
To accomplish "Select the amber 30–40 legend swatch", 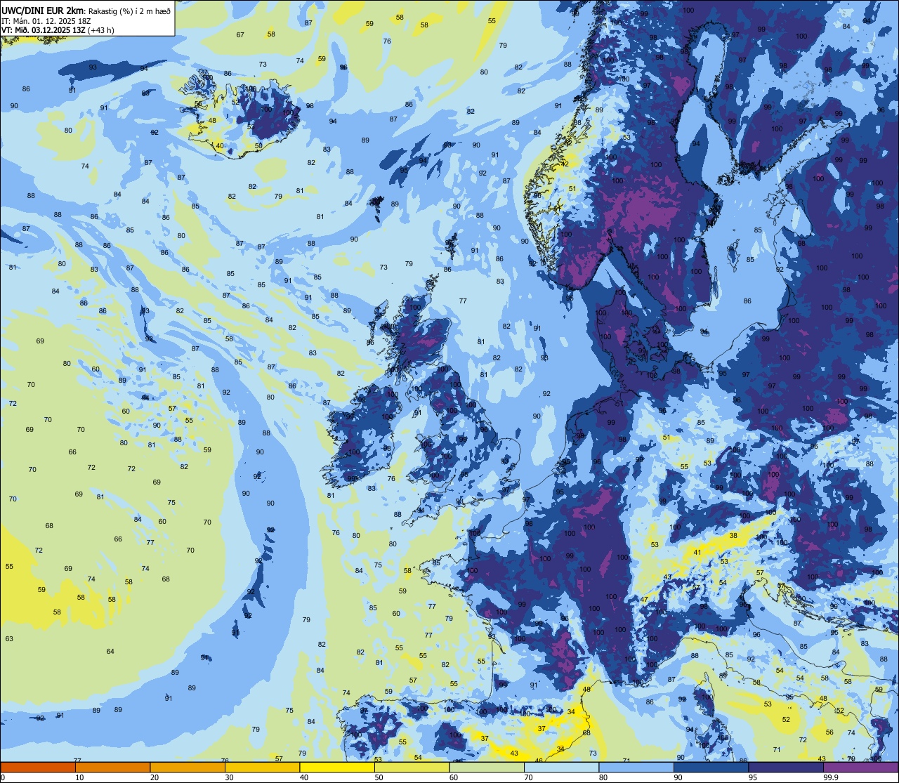I will [262, 767].
